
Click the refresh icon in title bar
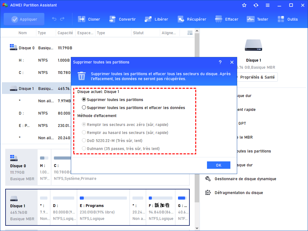click(256, 5)
